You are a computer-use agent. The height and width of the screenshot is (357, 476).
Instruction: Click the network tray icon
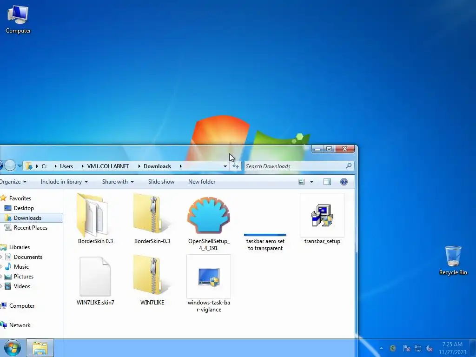pos(418,348)
